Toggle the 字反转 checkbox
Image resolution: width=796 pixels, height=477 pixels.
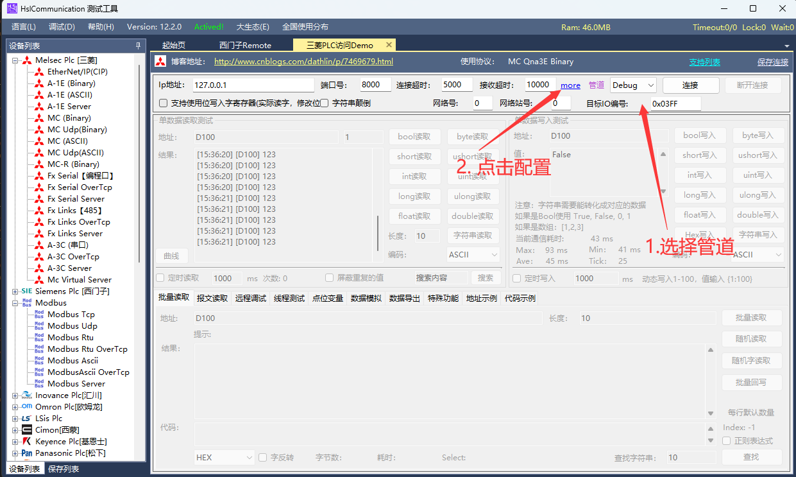pyautogui.click(x=263, y=458)
